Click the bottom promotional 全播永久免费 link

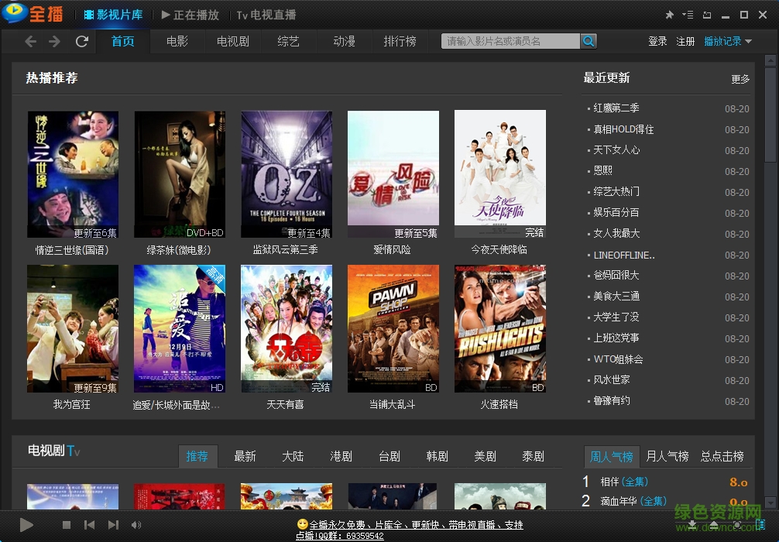410,530
